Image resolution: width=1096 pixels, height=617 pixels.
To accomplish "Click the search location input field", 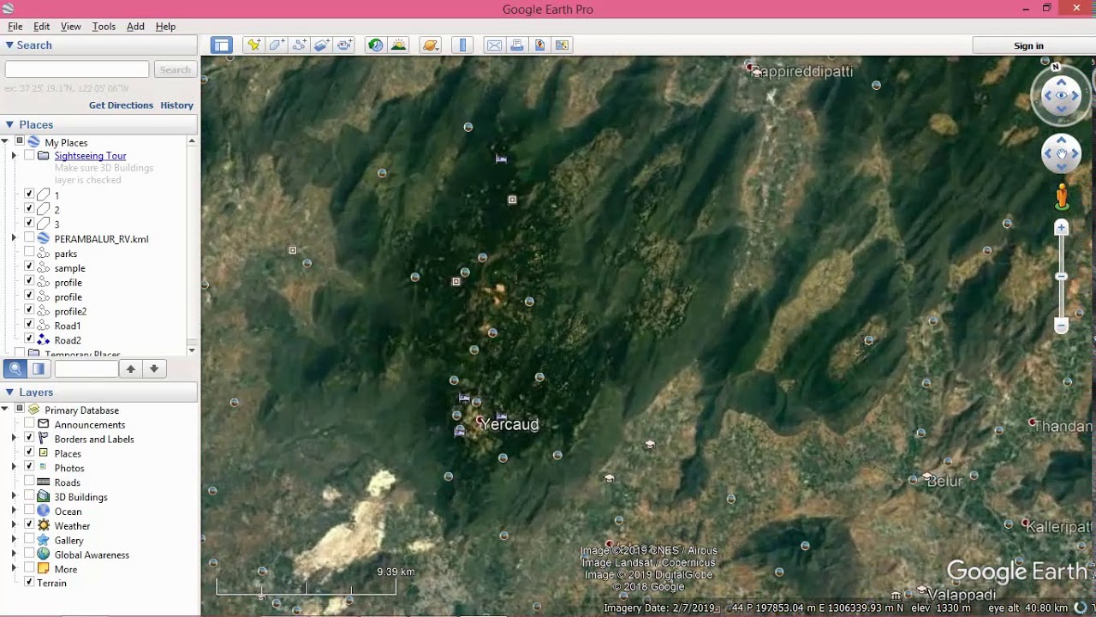I will coord(77,69).
